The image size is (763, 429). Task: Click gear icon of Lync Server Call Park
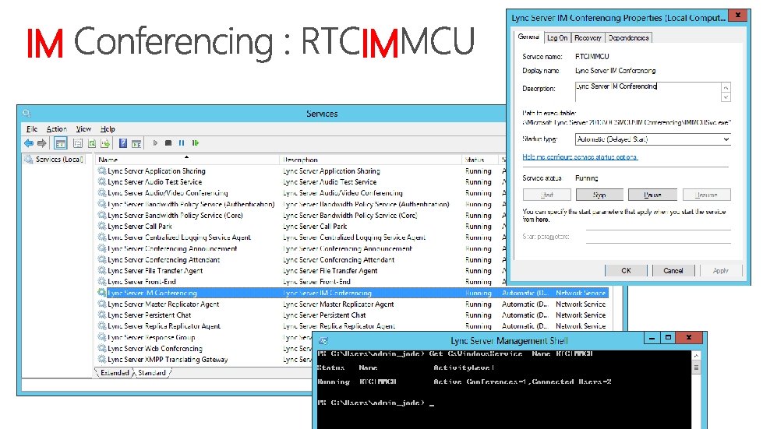coord(101,226)
